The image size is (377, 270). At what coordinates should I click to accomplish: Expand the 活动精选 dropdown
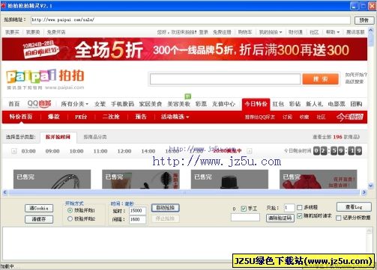tap(175, 117)
